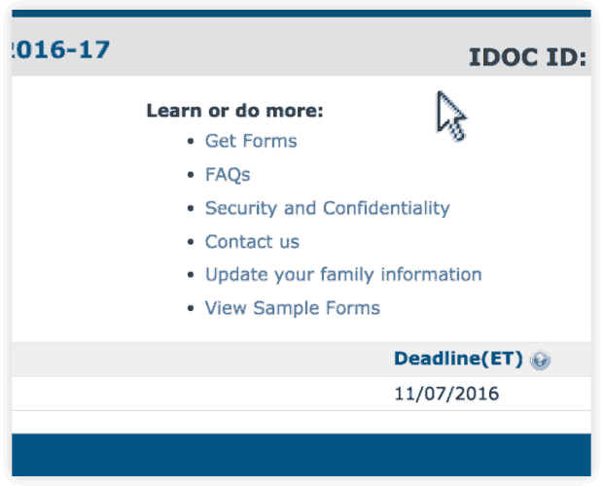This screenshot has width=603, height=486.
Task: Go to Security and Confidentiality page
Action: point(327,208)
